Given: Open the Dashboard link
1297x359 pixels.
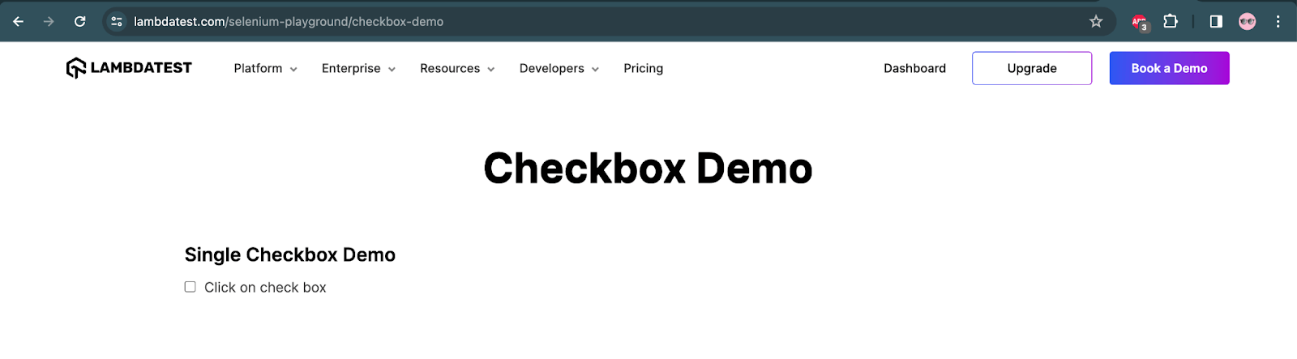Looking at the screenshot, I should pyautogui.click(x=914, y=69).
